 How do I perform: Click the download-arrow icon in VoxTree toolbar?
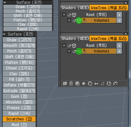pyautogui.click(x=109, y=84)
